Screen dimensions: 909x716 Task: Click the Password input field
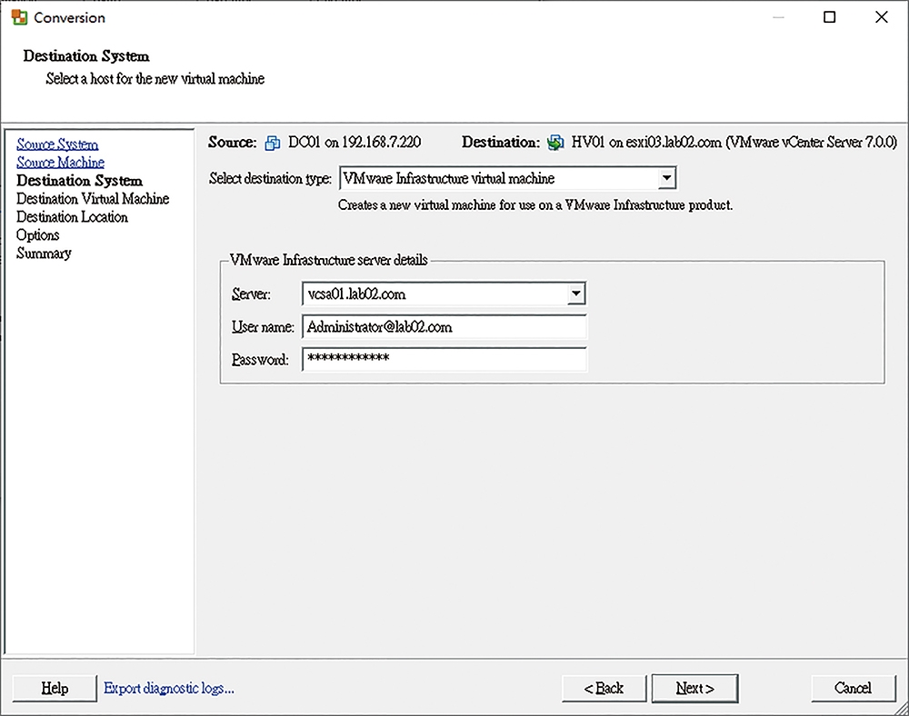[x=445, y=359]
